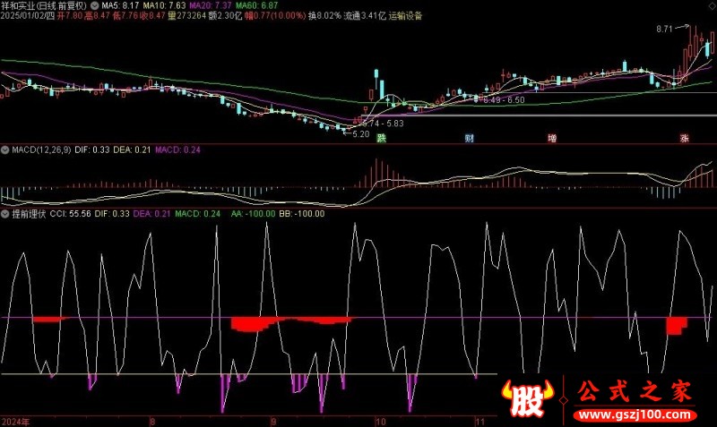The height and width of the screenshot is (427, 717).
Task: Expand the dropdown arrow beside the 祥和实业 title
Action: (95, 5)
